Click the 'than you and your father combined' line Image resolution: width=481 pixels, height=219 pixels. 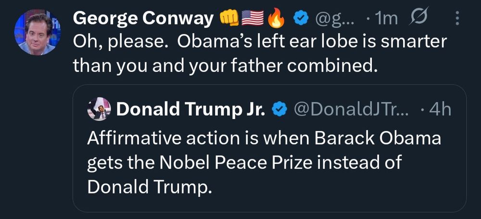coord(225,65)
